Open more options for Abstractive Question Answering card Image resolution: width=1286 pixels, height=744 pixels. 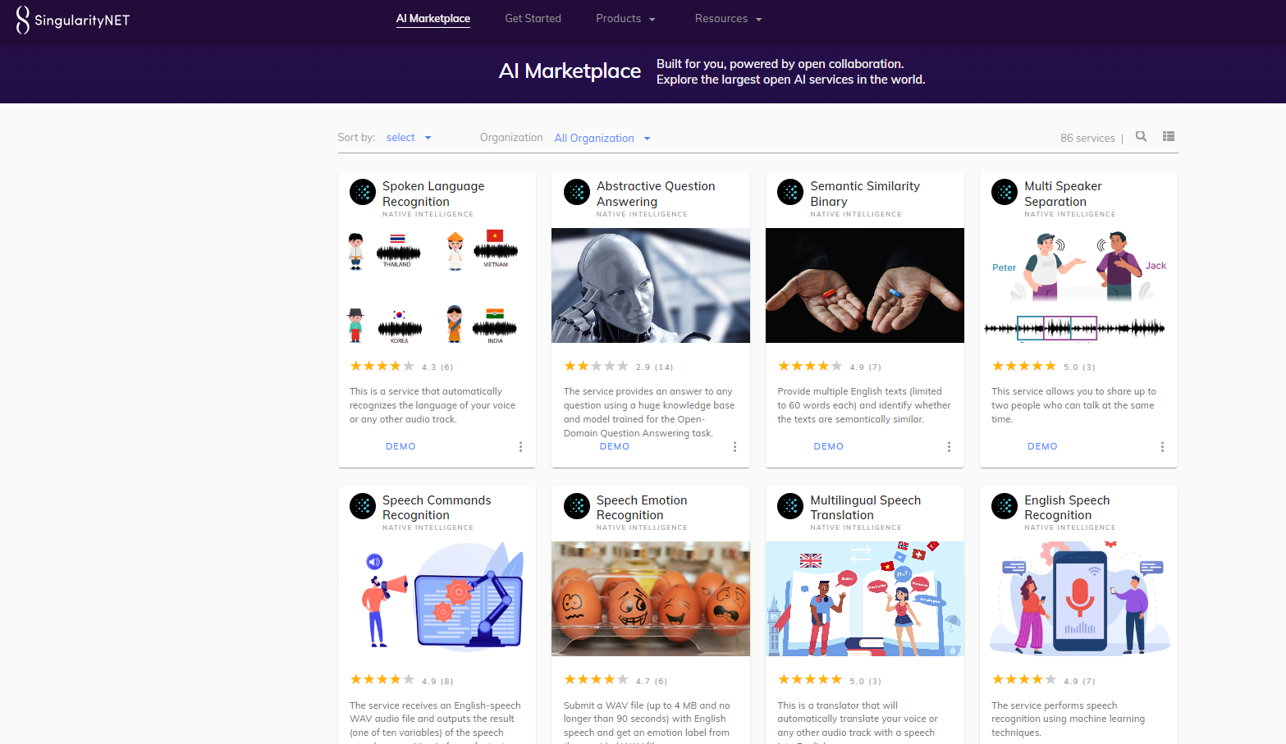(x=735, y=447)
